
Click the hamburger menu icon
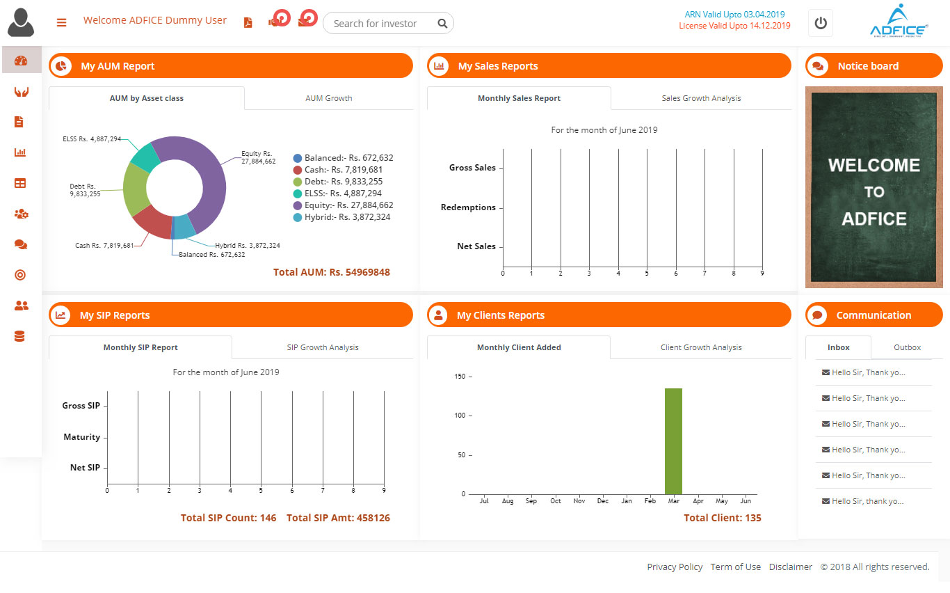[x=62, y=22]
